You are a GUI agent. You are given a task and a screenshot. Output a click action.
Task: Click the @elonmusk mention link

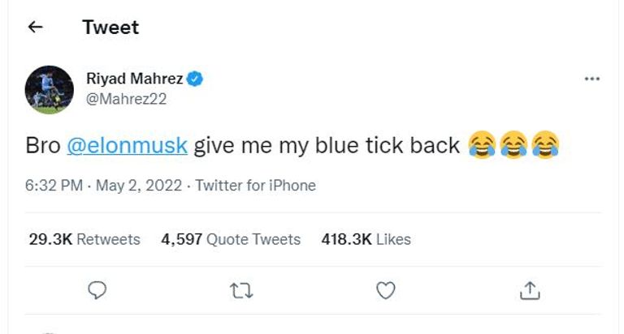(x=127, y=145)
